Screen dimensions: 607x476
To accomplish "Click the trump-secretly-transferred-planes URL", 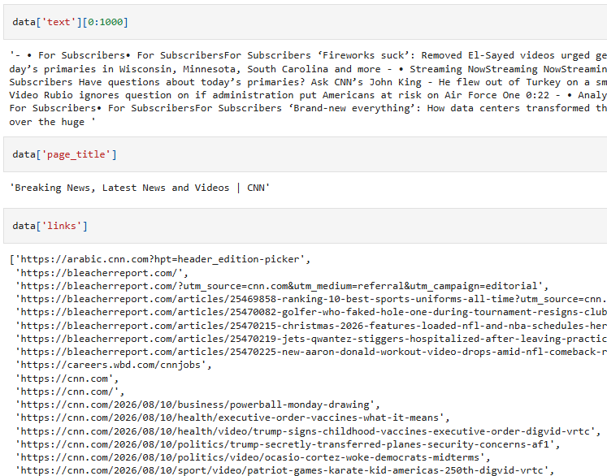I will tap(288, 444).
